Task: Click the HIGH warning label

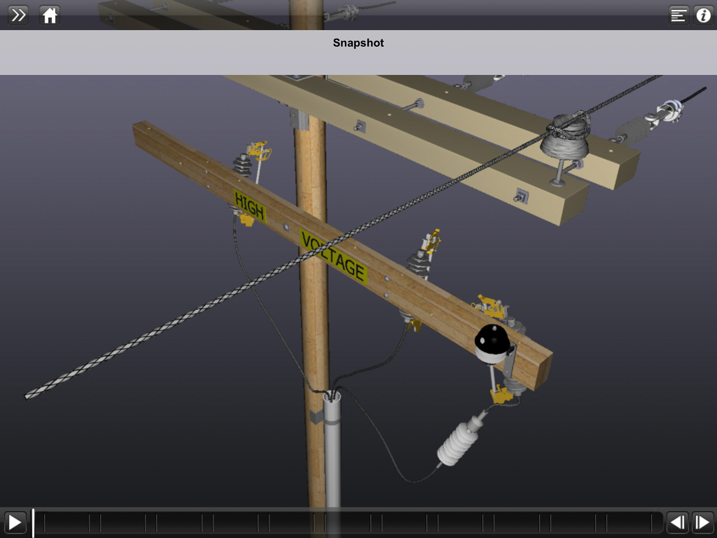Action: pyautogui.click(x=249, y=206)
